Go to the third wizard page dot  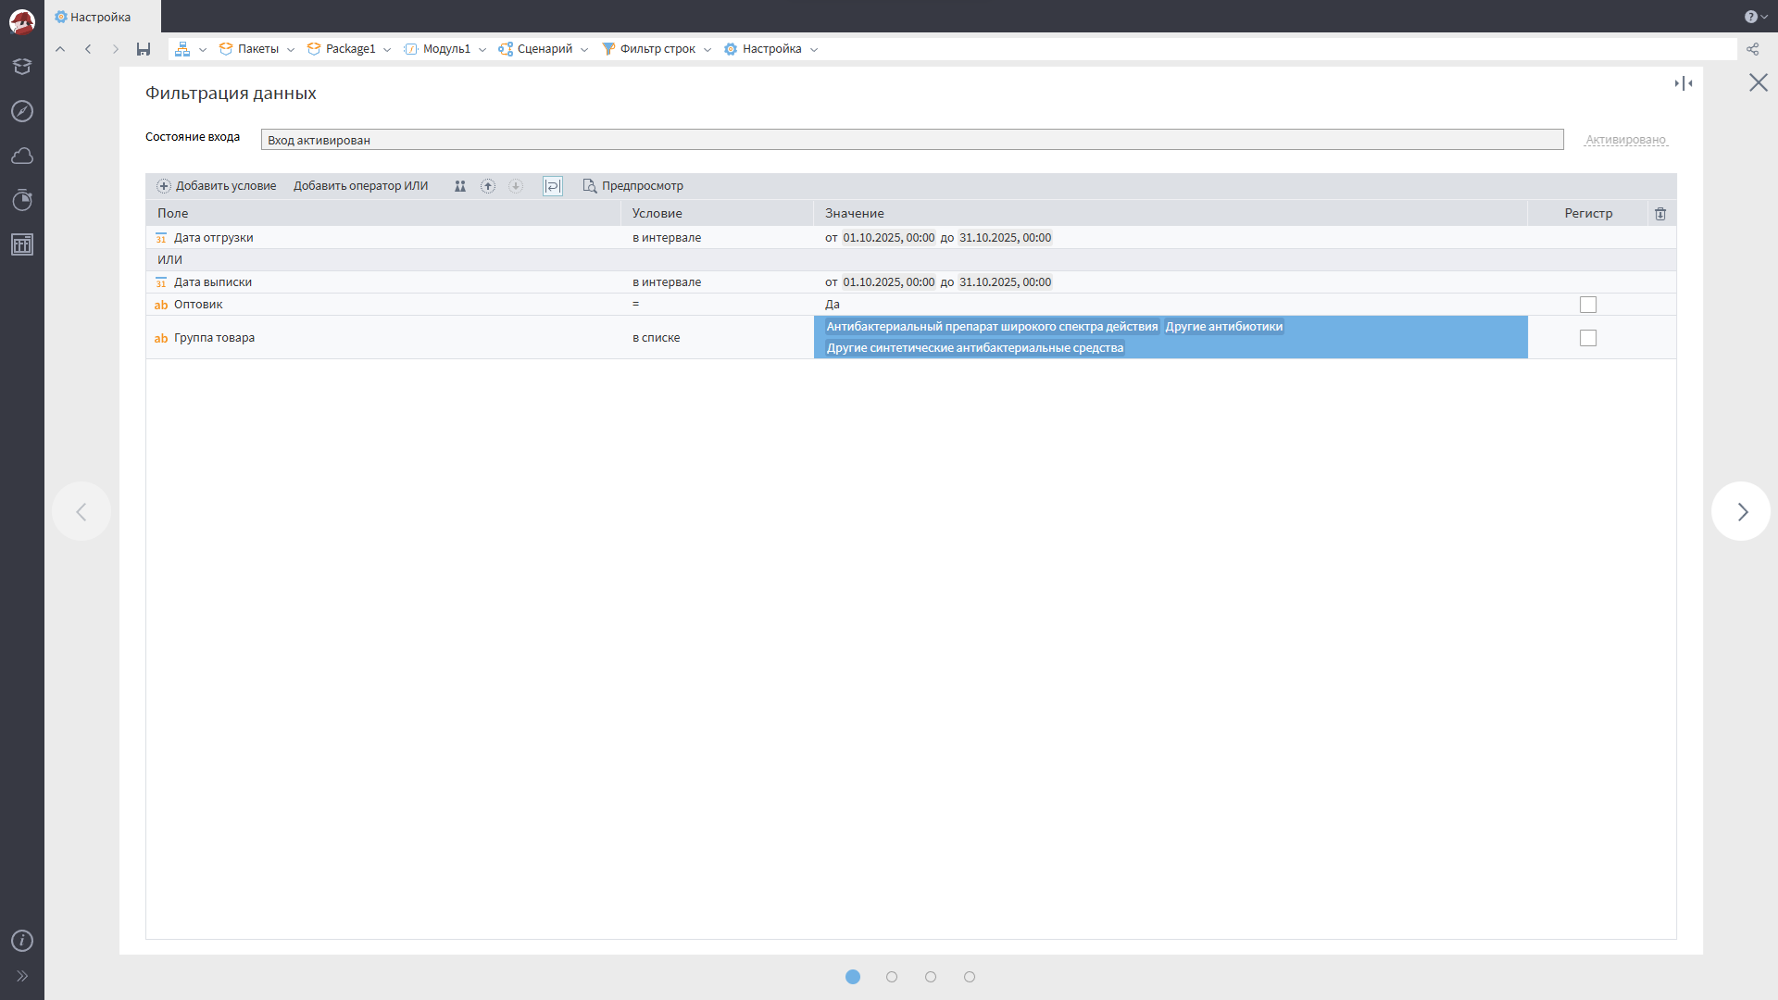click(931, 977)
